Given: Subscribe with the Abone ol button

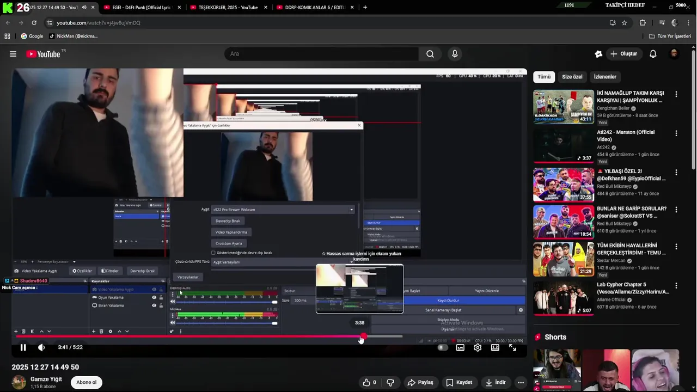Looking at the screenshot, I should pyautogui.click(x=87, y=382).
